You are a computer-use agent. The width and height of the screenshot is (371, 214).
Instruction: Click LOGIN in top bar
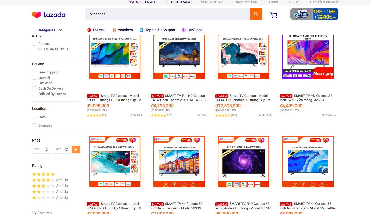274,2
